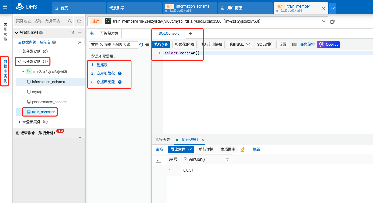
Task: Open the 数据库实例 sidebar section
Action: [x=5, y=71]
